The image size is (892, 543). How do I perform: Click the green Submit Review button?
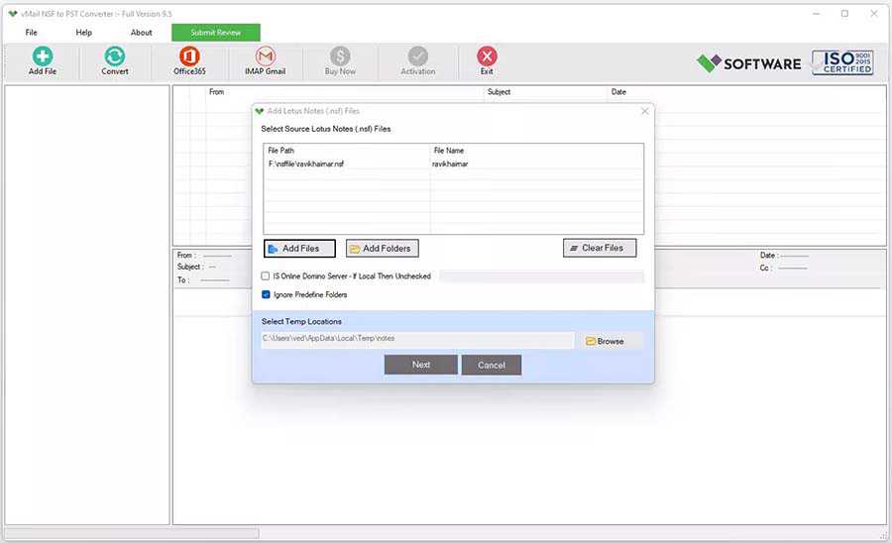tap(216, 33)
